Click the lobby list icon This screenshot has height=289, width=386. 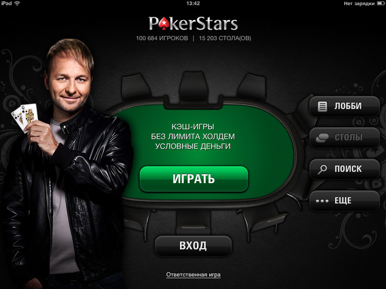tap(322, 107)
